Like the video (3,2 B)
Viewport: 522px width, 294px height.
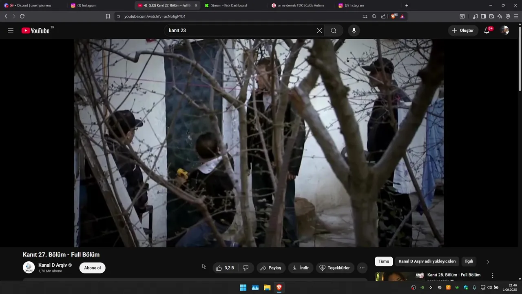pos(225,268)
